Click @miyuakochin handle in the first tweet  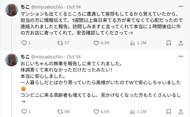[x=47, y=7]
